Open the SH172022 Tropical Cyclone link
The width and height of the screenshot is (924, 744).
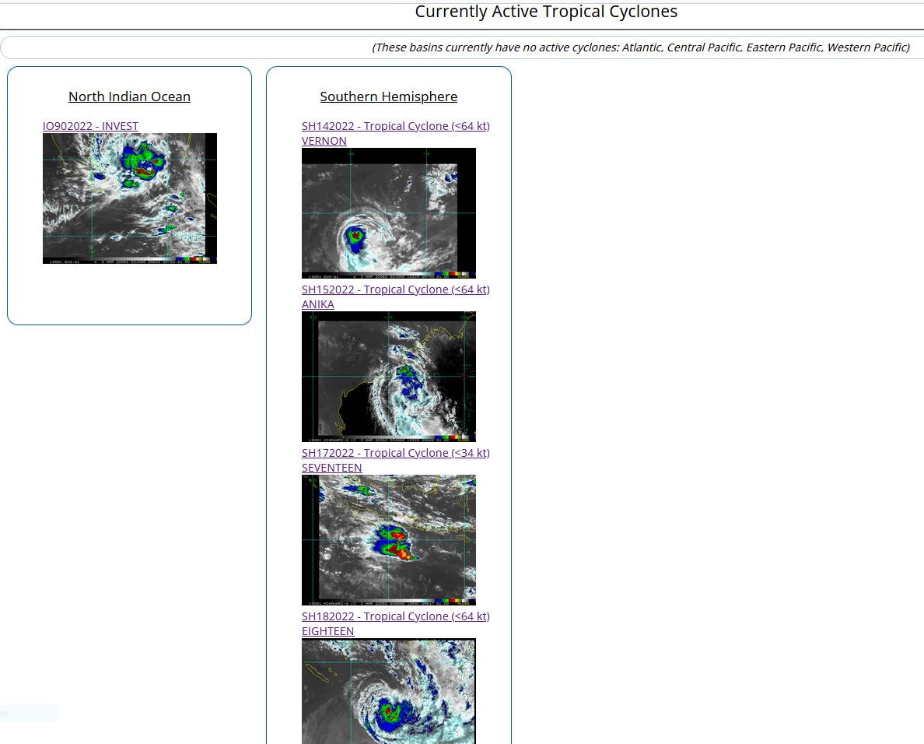[x=395, y=453]
